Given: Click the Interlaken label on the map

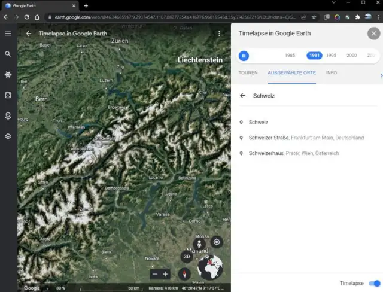Looking at the screenshot, I should (77, 127).
